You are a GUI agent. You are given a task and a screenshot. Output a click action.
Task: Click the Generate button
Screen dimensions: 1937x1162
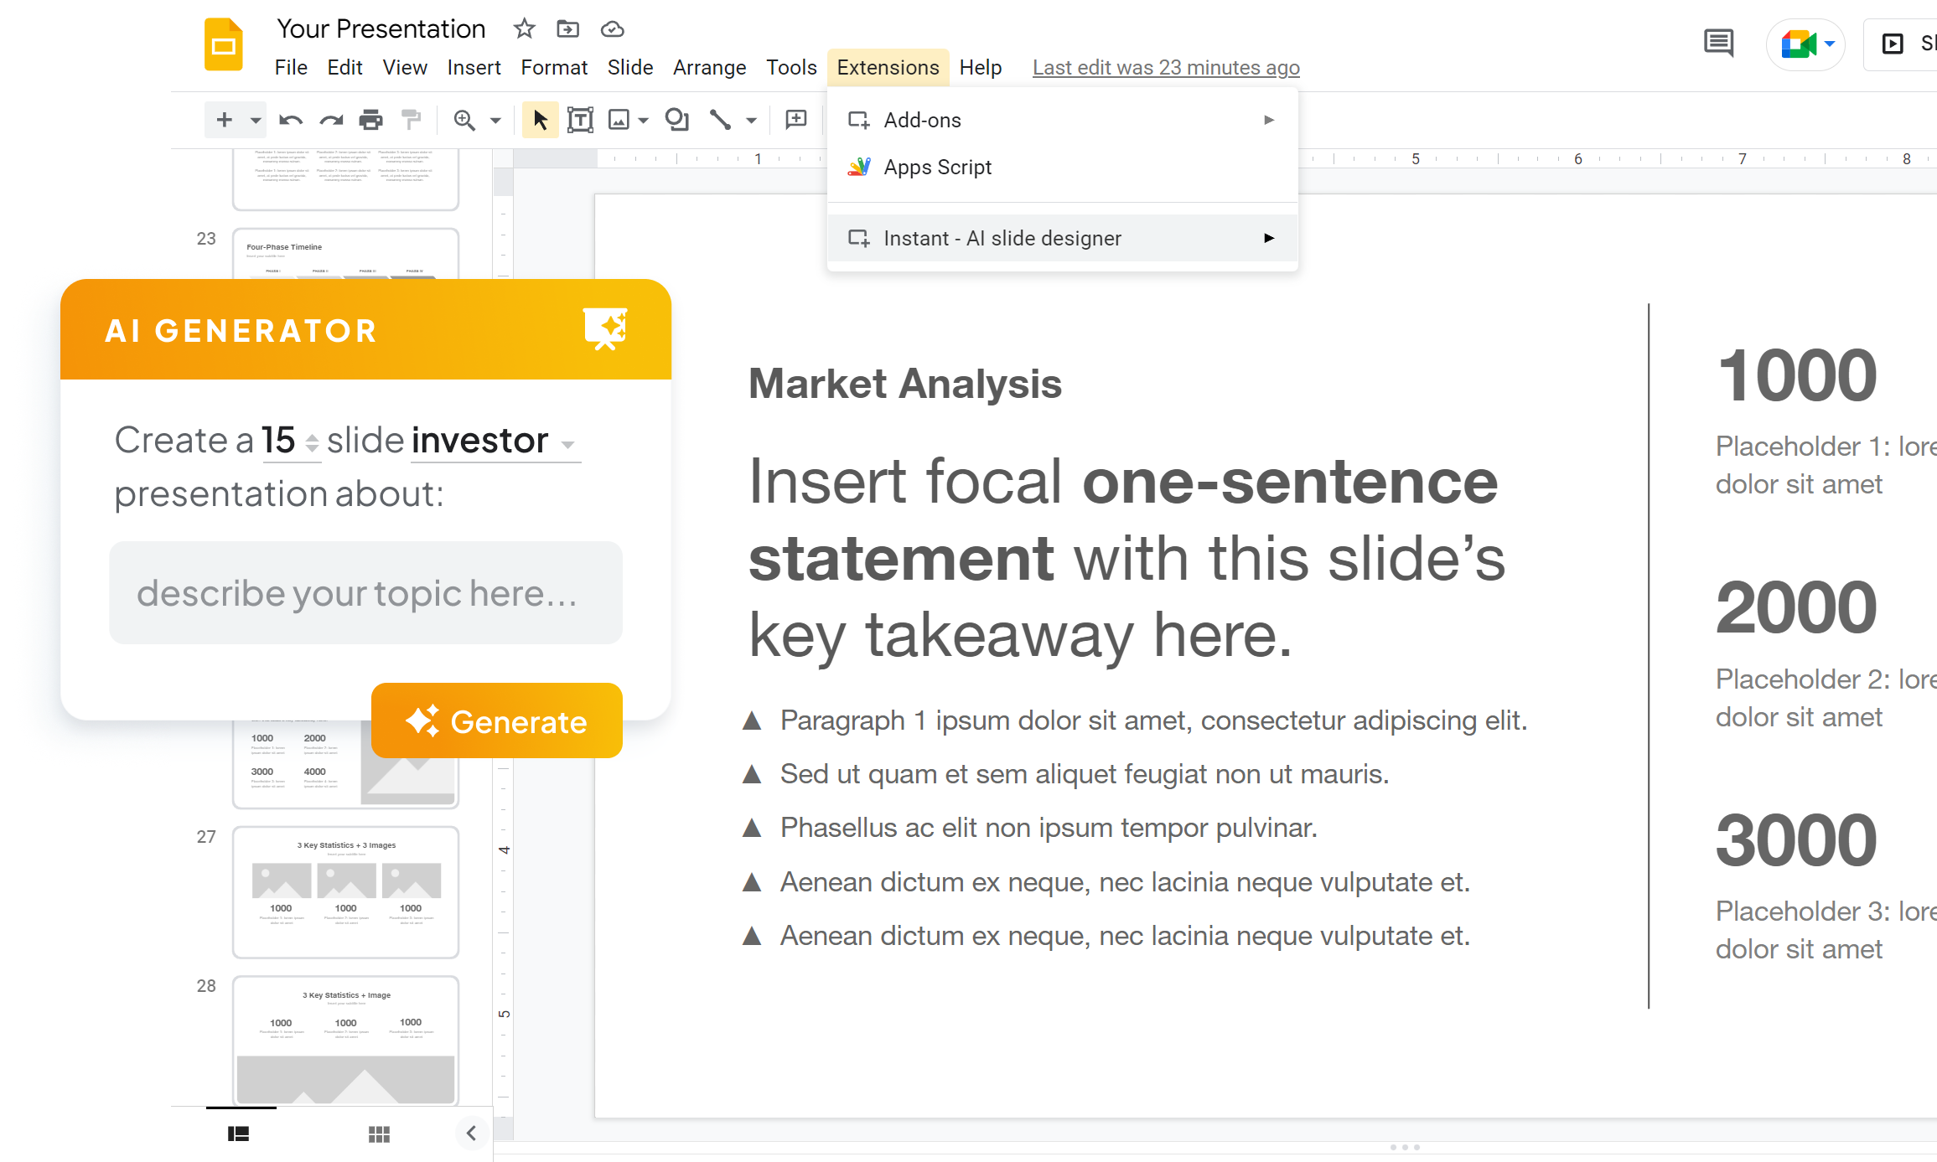click(x=496, y=720)
